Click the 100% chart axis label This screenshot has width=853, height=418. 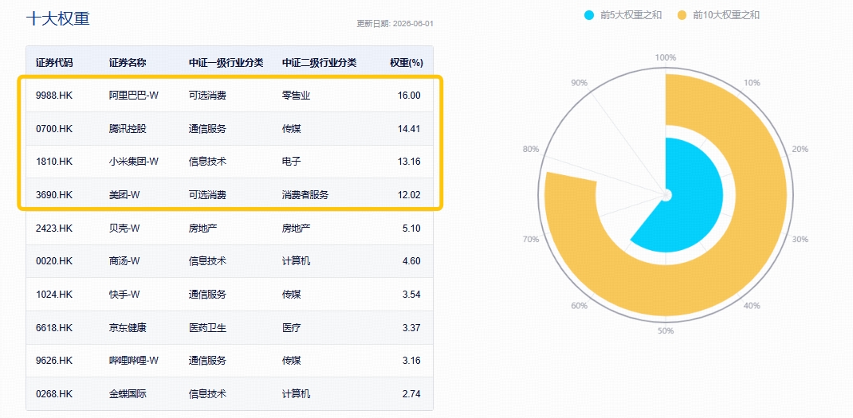[x=666, y=57]
